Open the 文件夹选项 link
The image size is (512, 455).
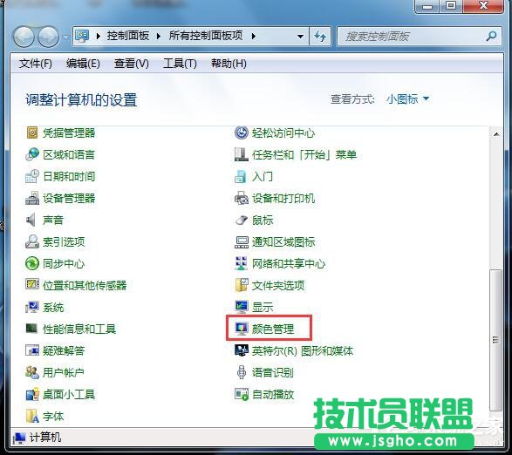click(x=278, y=286)
